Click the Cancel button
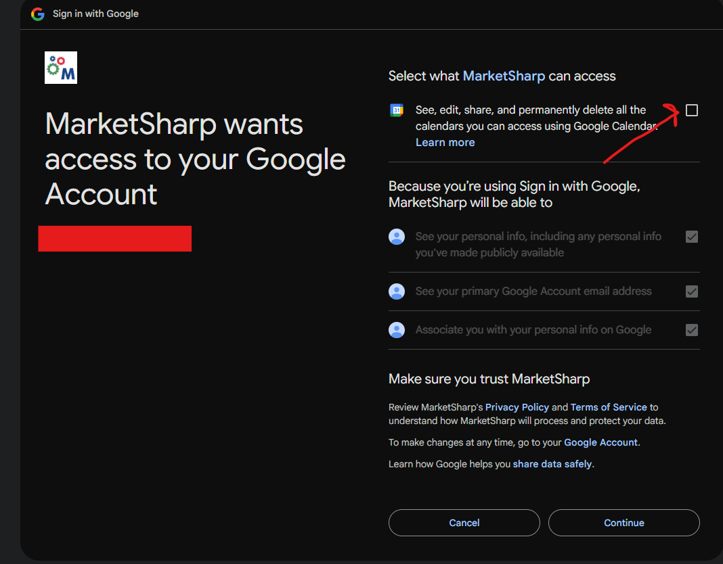Viewport: 723px width, 564px height. point(464,523)
